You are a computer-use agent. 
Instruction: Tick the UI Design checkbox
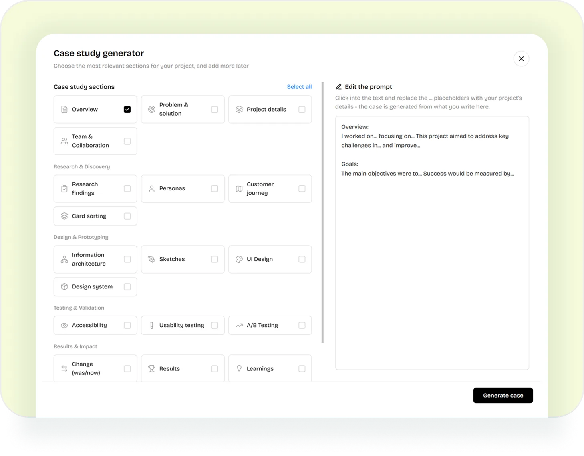click(x=302, y=259)
